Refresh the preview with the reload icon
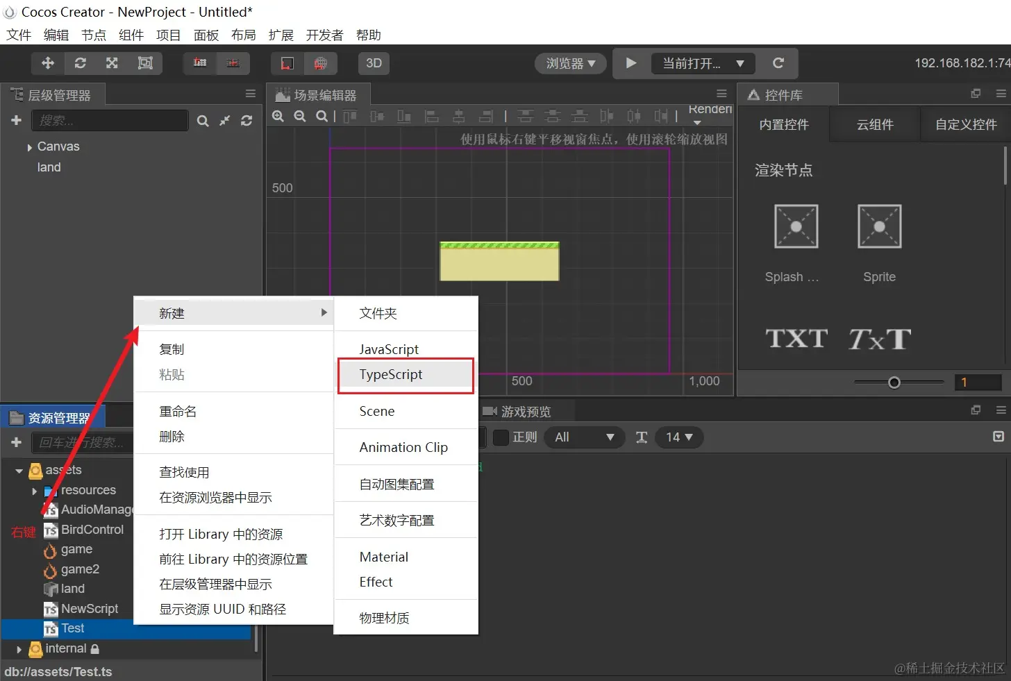The width and height of the screenshot is (1011, 681). pyautogui.click(x=778, y=63)
